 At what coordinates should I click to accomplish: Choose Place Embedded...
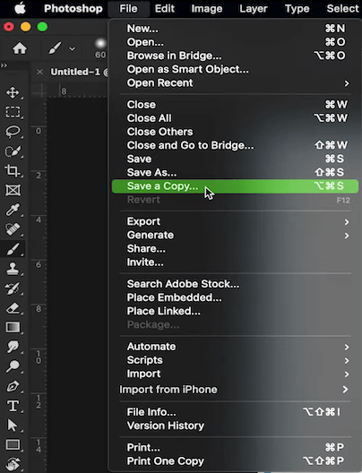pyautogui.click(x=236, y=297)
